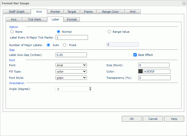Click the OK button
This screenshot has height=136, width=187.
(x=132, y=119)
